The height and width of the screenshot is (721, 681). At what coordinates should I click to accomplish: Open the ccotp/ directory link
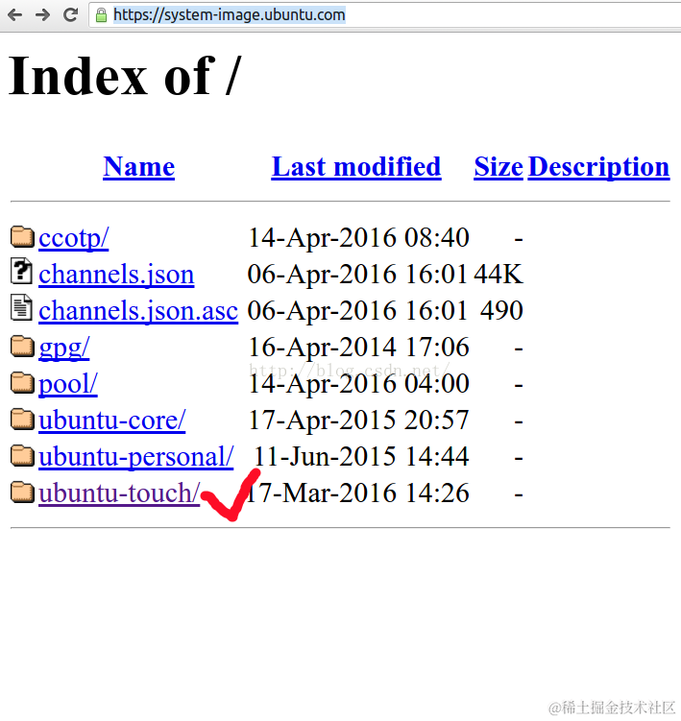point(74,238)
